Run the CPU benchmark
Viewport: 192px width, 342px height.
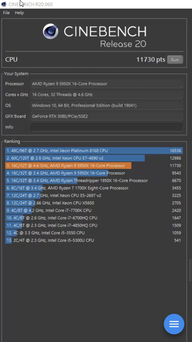tap(175, 60)
